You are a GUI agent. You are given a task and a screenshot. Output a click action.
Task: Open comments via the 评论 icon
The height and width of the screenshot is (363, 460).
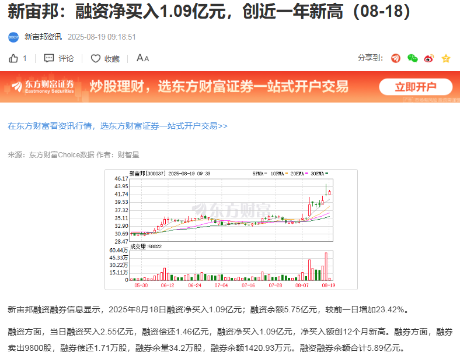[x=48, y=58]
